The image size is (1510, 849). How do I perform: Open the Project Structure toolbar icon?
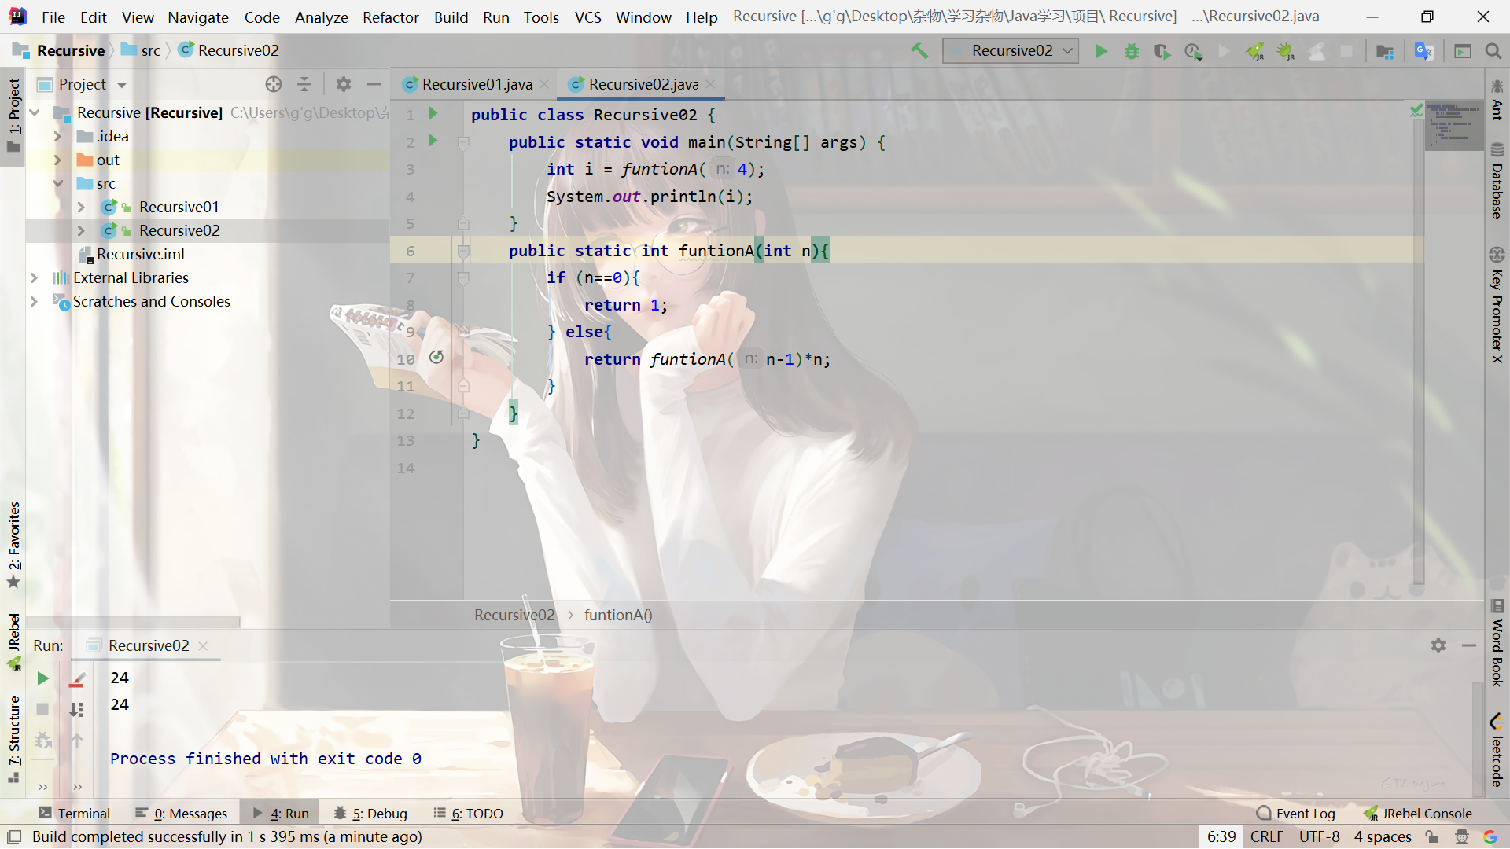1385,51
